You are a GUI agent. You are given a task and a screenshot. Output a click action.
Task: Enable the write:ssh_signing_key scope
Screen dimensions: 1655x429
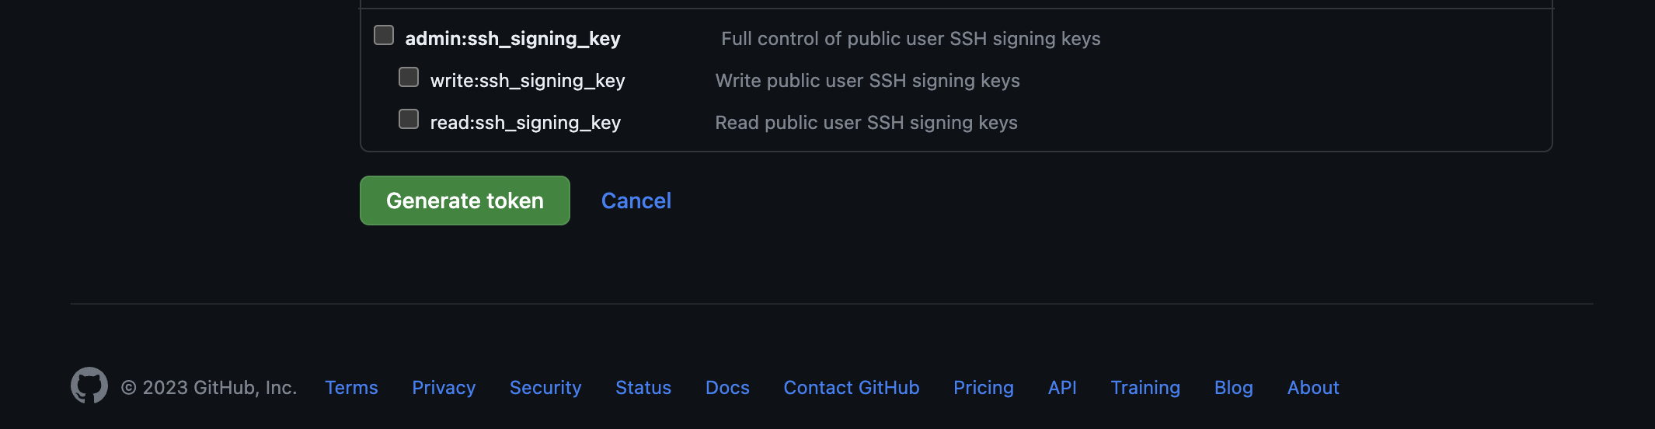(409, 78)
